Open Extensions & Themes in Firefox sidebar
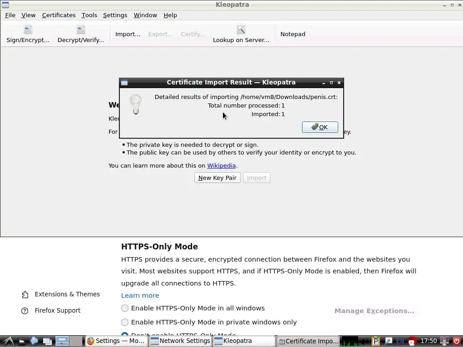 point(61,294)
